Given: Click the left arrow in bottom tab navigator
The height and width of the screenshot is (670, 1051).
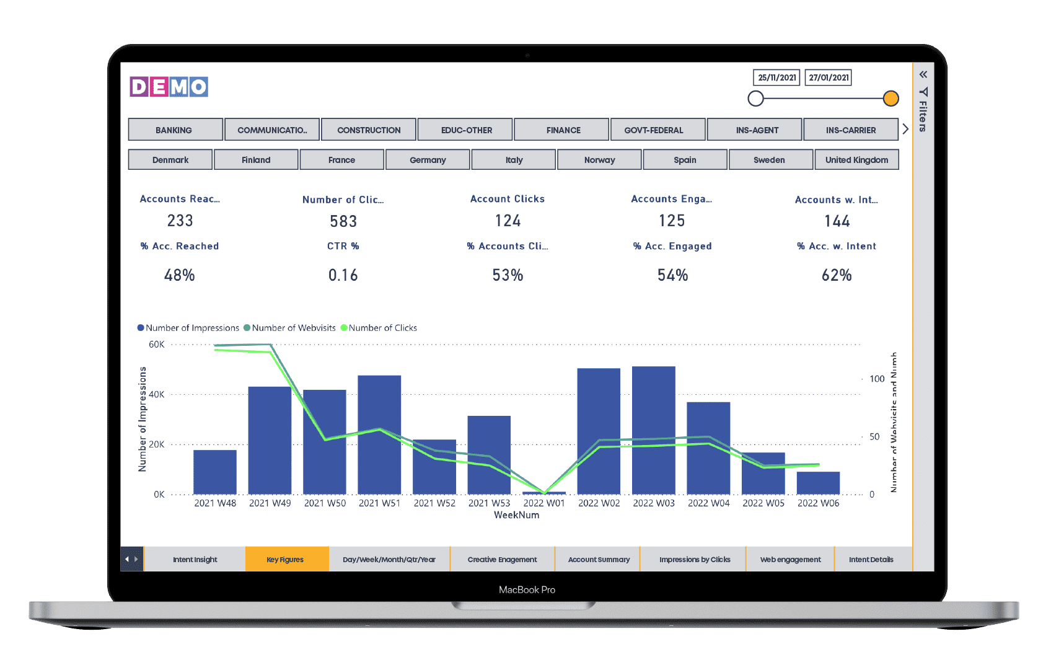Looking at the screenshot, I should tap(128, 558).
